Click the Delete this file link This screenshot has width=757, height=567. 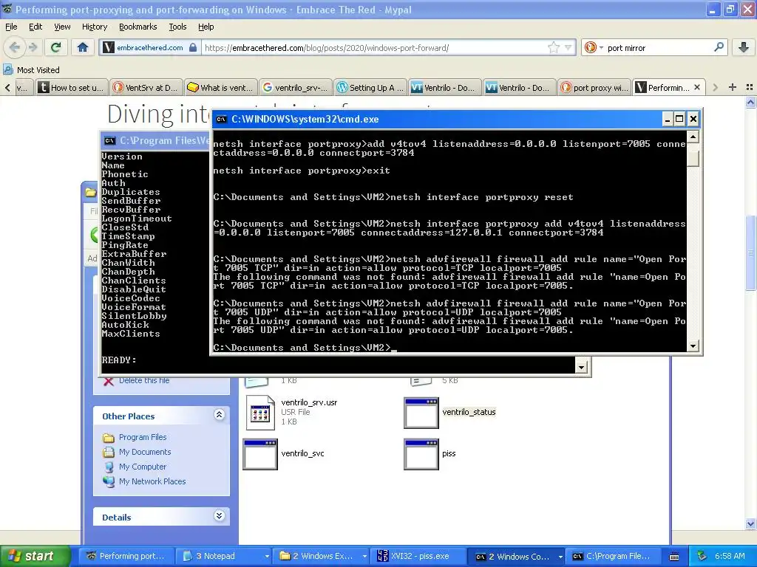tap(144, 380)
